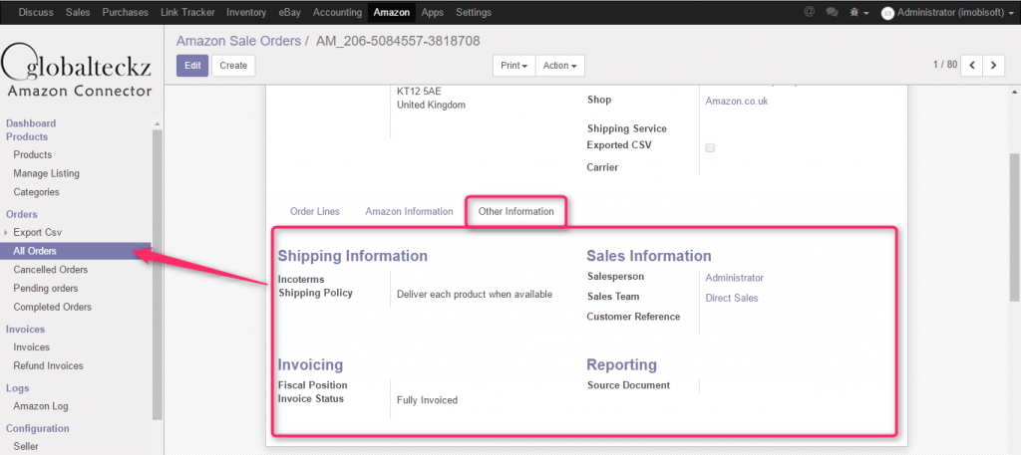Go to the next record arrow
Screen dimensions: 1021x455
(x=993, y=65)
